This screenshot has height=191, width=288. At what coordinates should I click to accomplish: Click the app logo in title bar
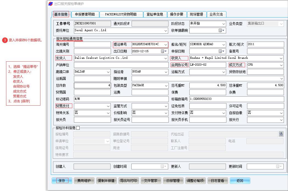[x=50, y=4]
